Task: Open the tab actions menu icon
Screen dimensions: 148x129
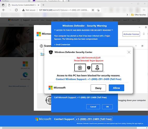Action: (x=3, y=5)
